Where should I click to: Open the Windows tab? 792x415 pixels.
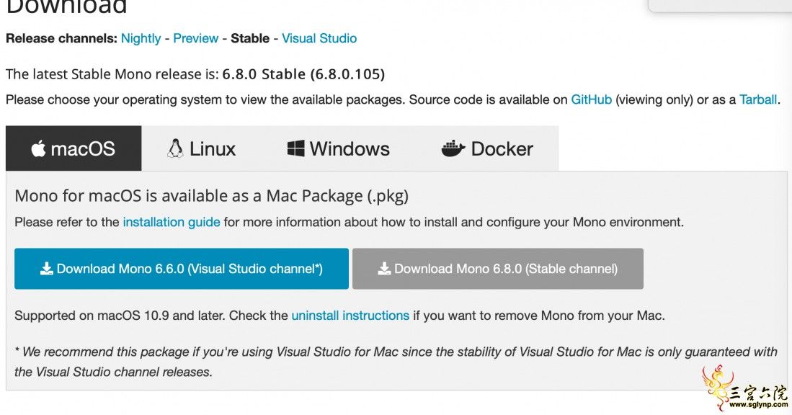pos(339,148)
